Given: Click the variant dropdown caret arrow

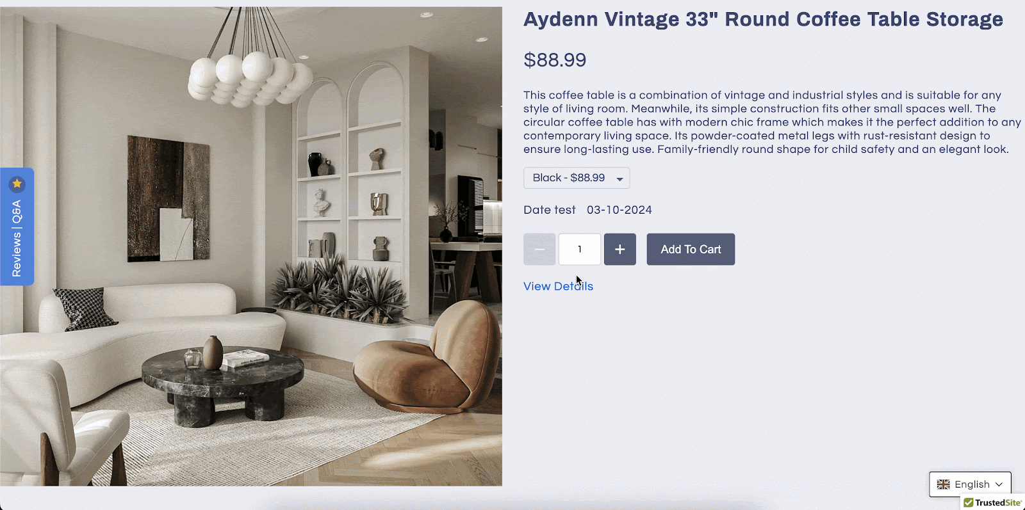Looking at the screenshot, I should point(619,179).
